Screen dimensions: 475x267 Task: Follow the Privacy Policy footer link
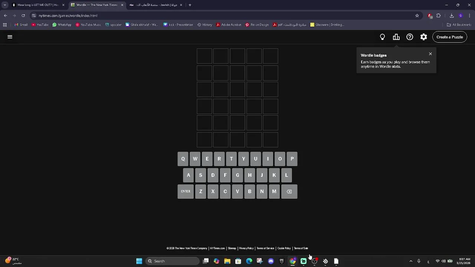tap(246, 248)
